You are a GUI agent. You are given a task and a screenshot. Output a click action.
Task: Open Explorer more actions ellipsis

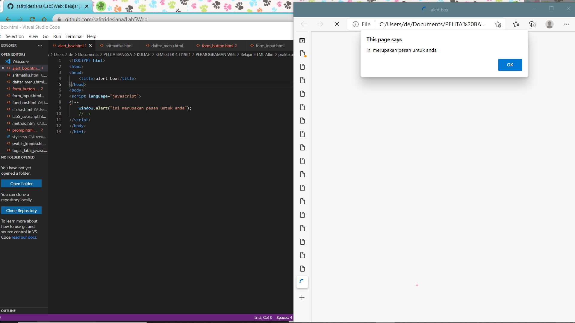pyautogui.click(x=40, y=45)
